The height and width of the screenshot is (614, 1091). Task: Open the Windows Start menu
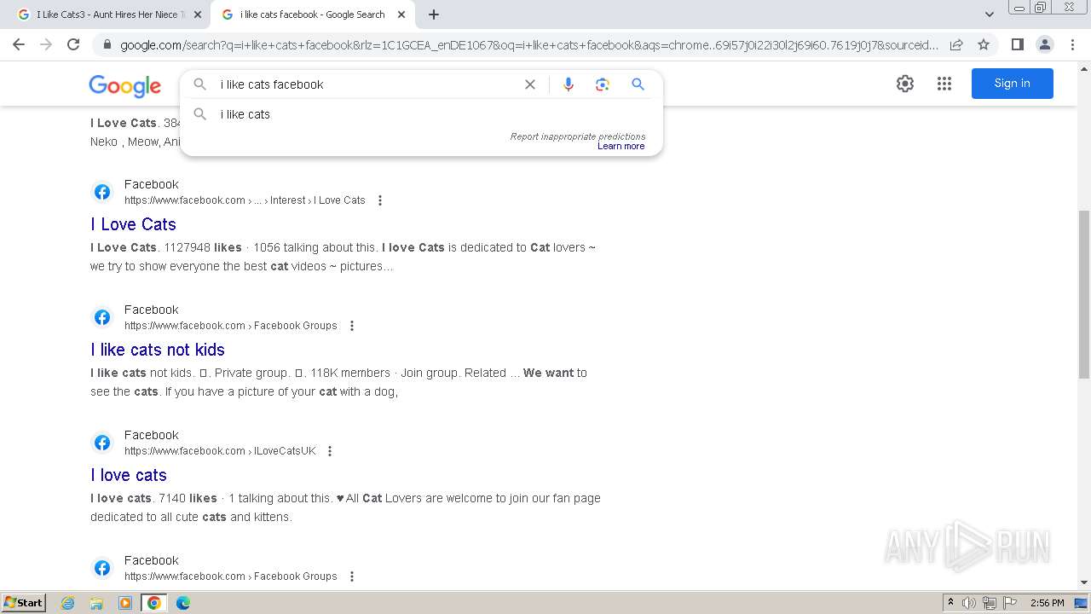(24, 603)
